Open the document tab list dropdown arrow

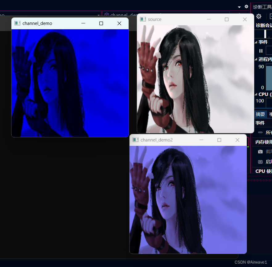239,7
